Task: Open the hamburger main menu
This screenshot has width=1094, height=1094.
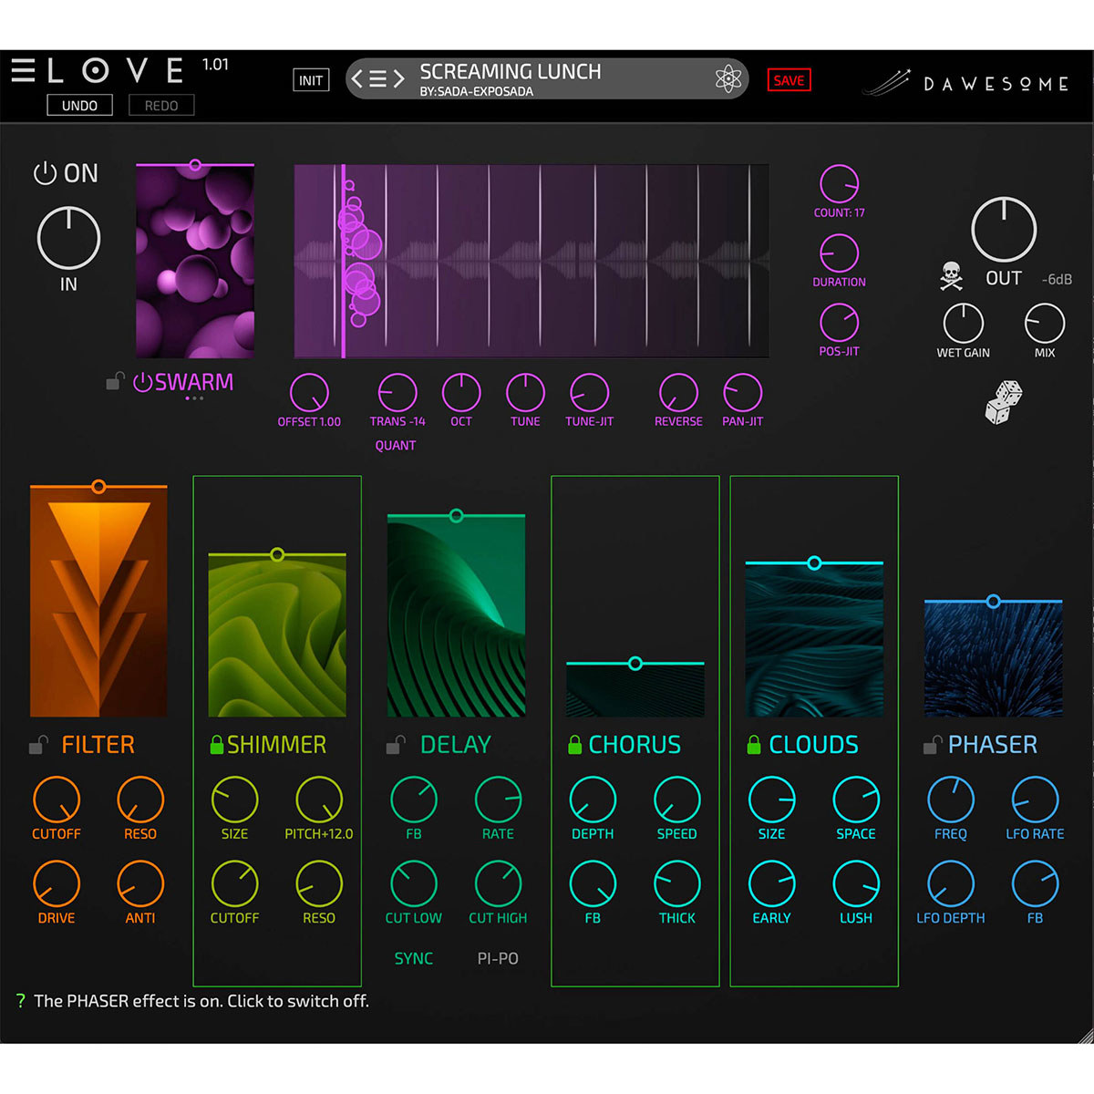Action: tap(24, 71)
